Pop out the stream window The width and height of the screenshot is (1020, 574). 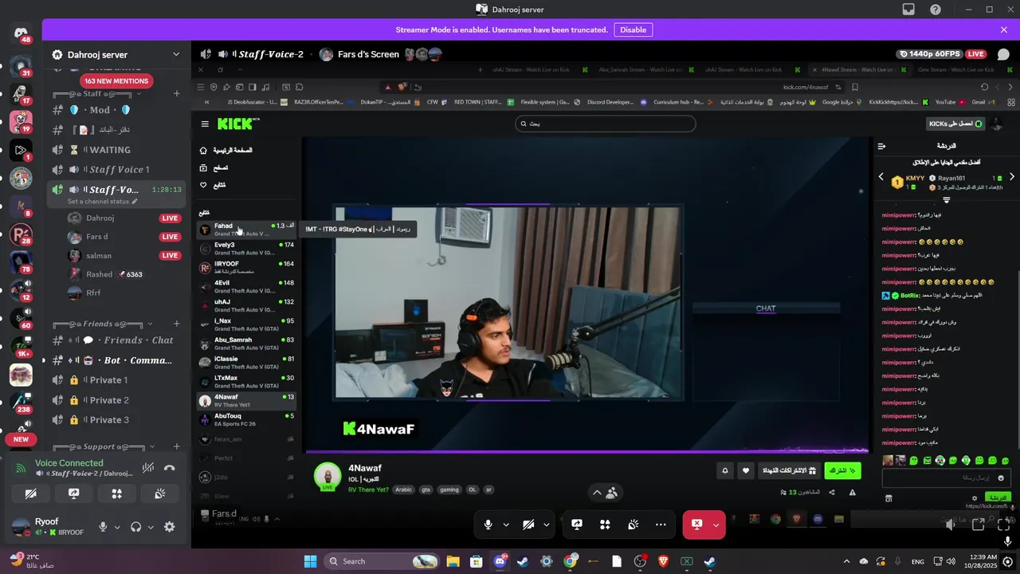(979, 525)
